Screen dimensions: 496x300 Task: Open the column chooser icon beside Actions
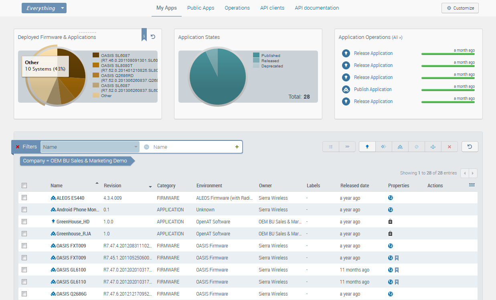[472, 185]
